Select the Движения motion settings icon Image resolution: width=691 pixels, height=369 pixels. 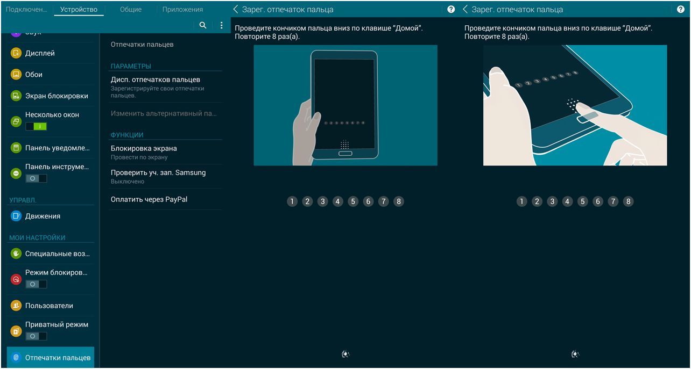(15, 216)
